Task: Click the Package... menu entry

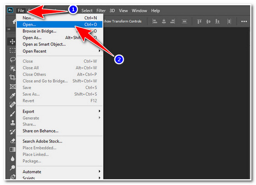Action: (60, 161)
